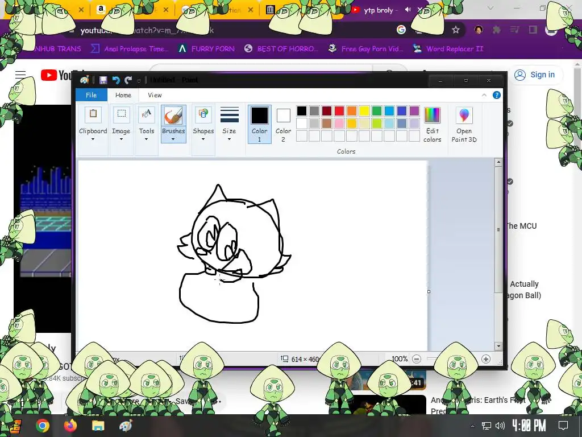
Task: Expand the Brushes dropdown arrow
Action: (x=173, y=139)
